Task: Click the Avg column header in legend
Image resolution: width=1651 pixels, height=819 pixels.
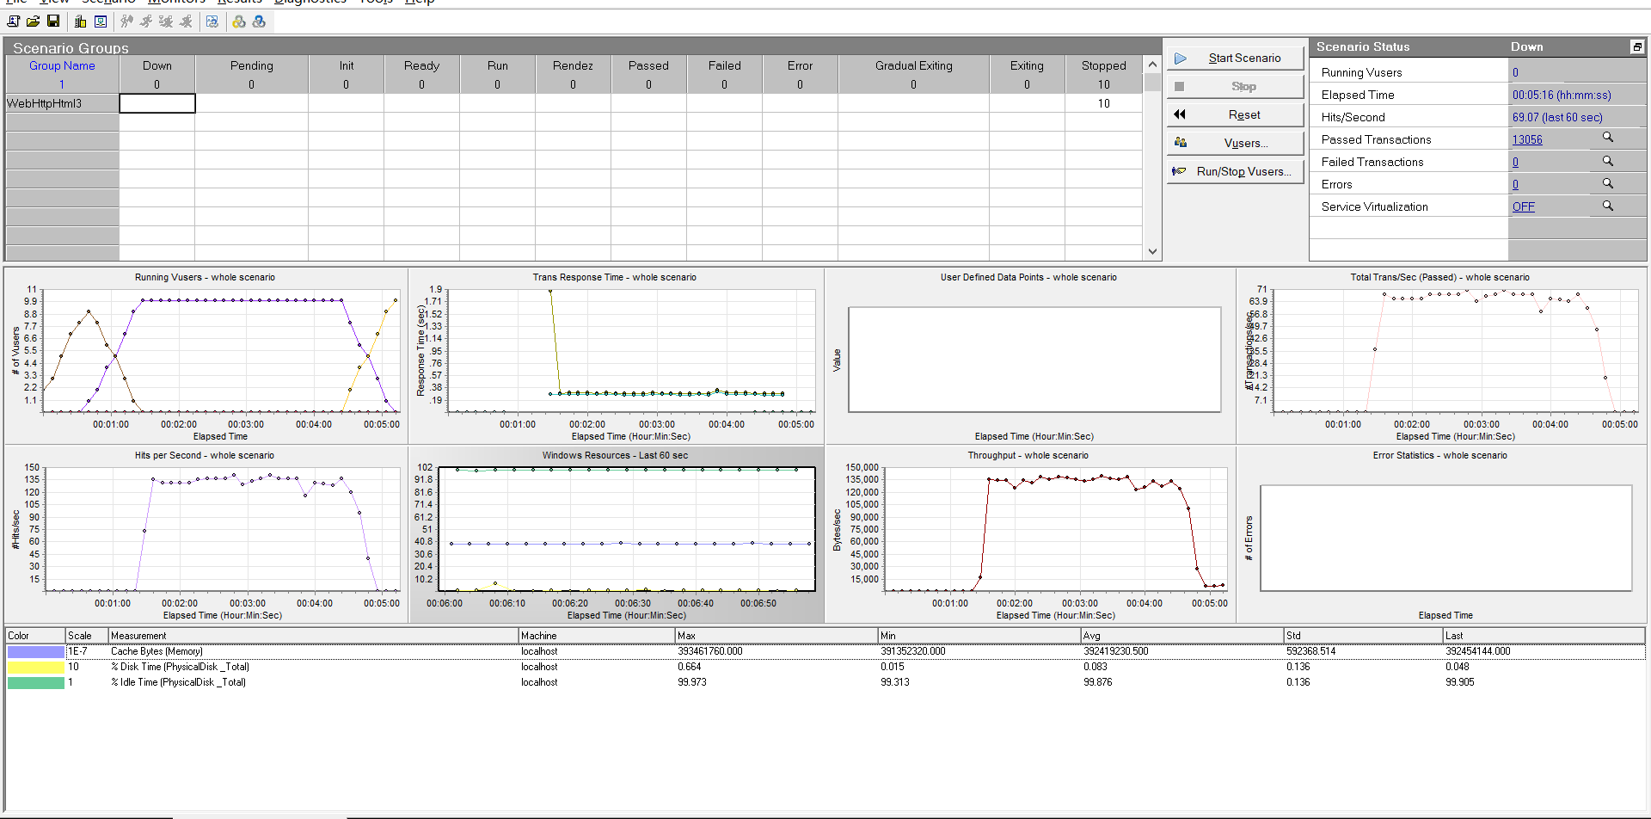Action: [1182, 636]
